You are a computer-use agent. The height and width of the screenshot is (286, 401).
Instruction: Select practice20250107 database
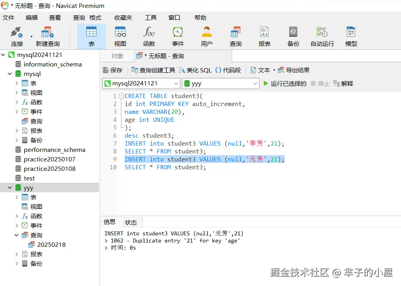[45, 159]
